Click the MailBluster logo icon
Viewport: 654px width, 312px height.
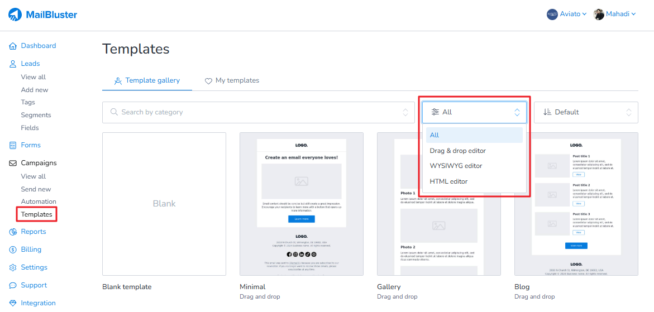(x=15, y=15)
